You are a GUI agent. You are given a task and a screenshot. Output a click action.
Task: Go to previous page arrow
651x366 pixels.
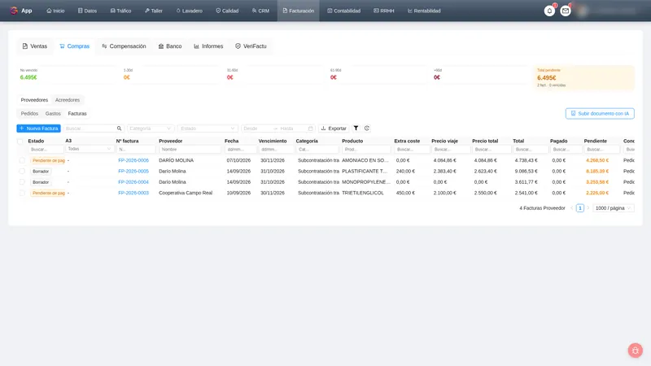[572, 208]
